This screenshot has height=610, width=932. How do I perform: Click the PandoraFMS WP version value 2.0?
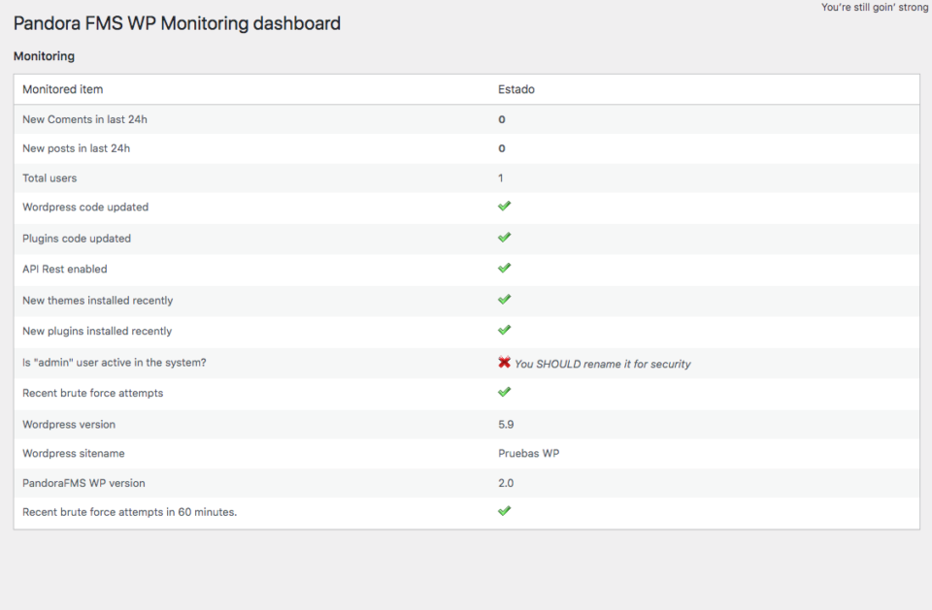pyautogui.click(x=506, y=483)
